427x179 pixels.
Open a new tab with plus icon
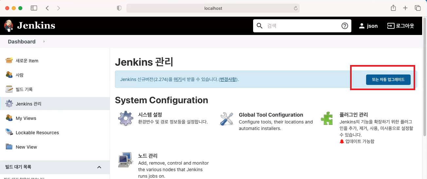(405, 8)
